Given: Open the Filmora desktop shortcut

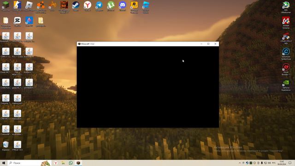Looking at the screenshot, I should pyautogui.click(x=29, y=20).
